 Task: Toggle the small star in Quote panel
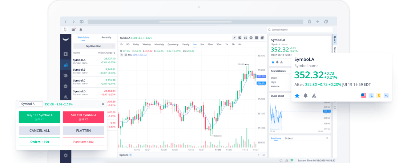tap(273, 62)
